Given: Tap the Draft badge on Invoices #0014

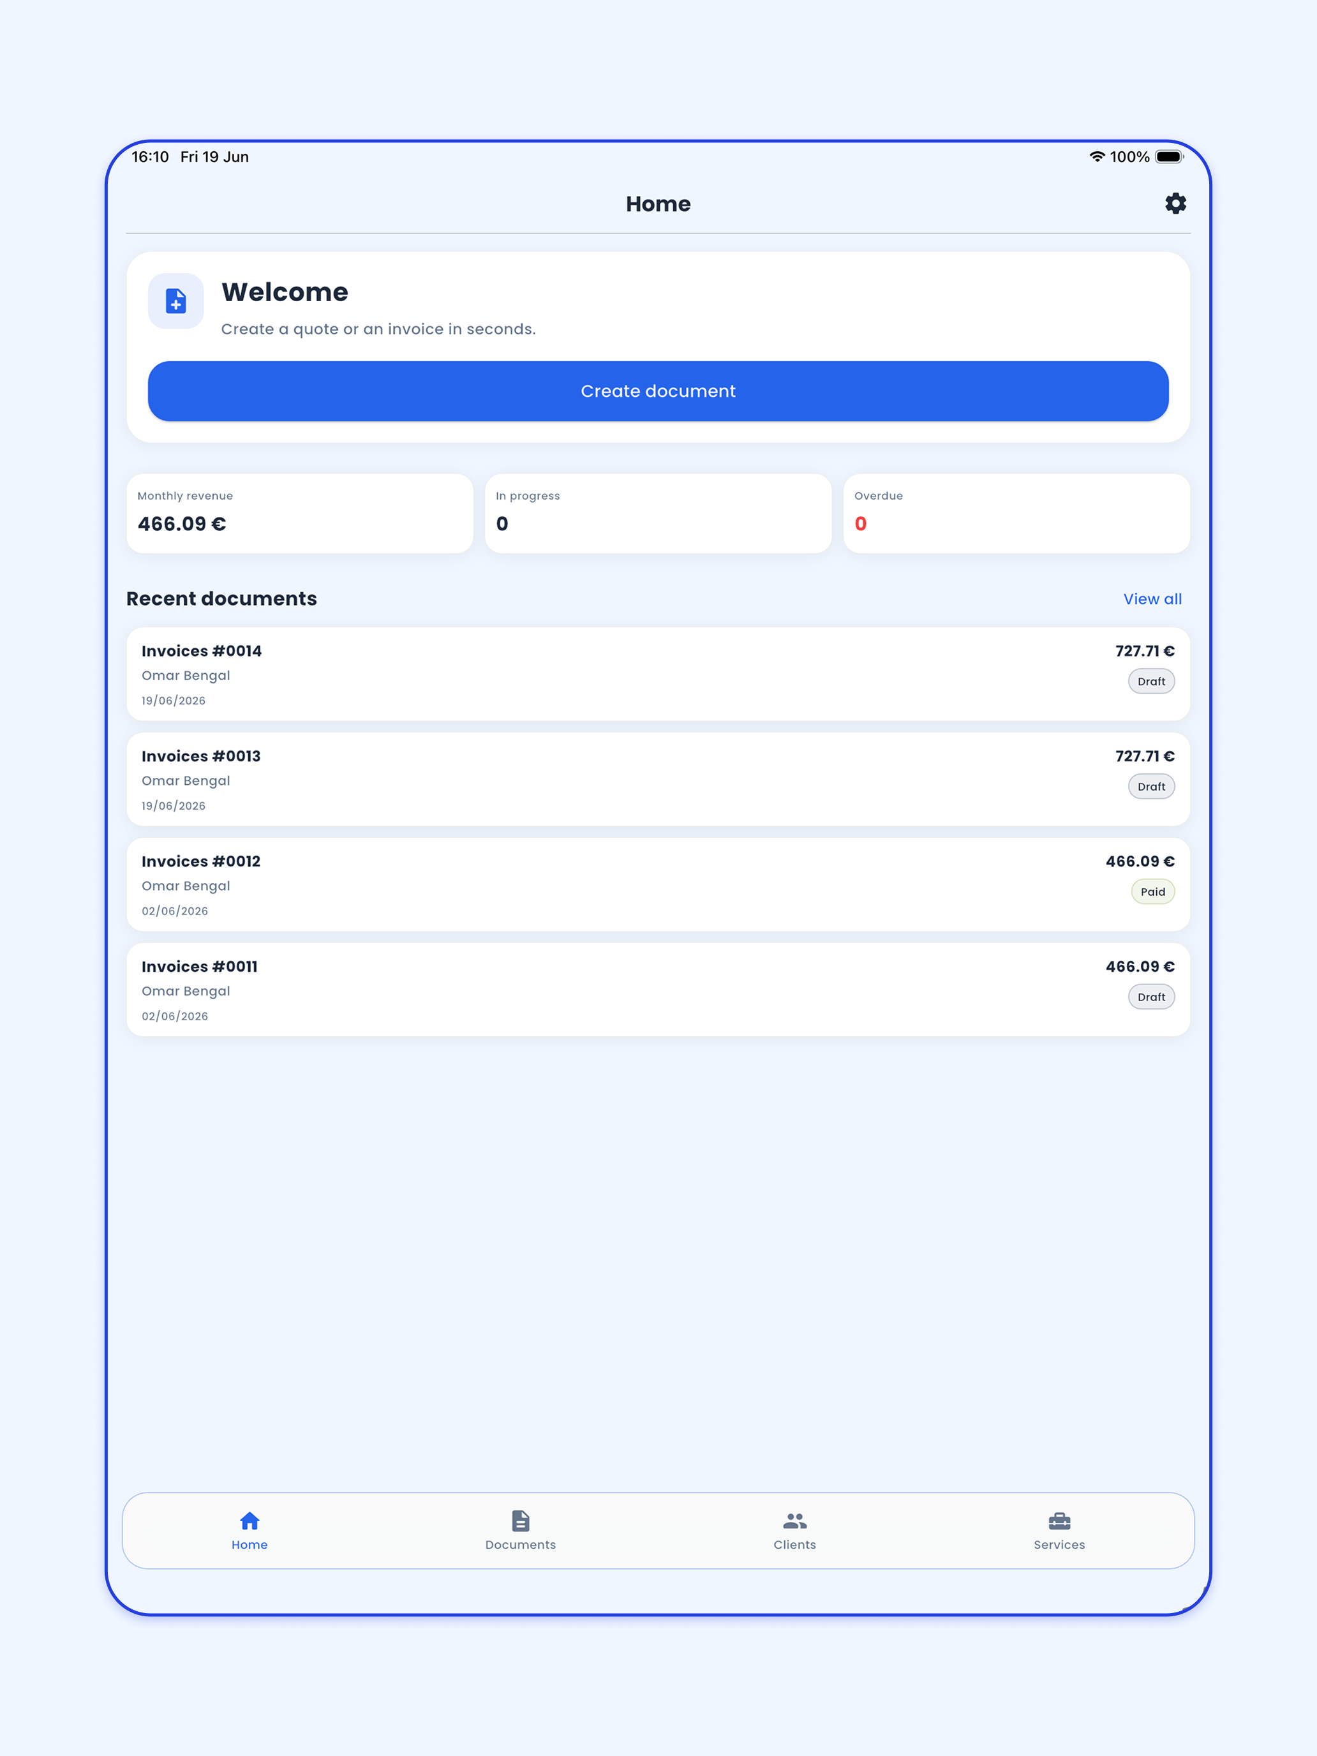Looking at the screenshot, I should (1151, 681).
